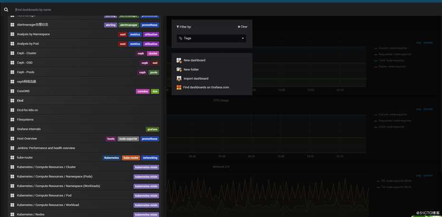Filter by alerting tag on Alertmanager告警总览
The image size is (442, 217).
(110, 25)
